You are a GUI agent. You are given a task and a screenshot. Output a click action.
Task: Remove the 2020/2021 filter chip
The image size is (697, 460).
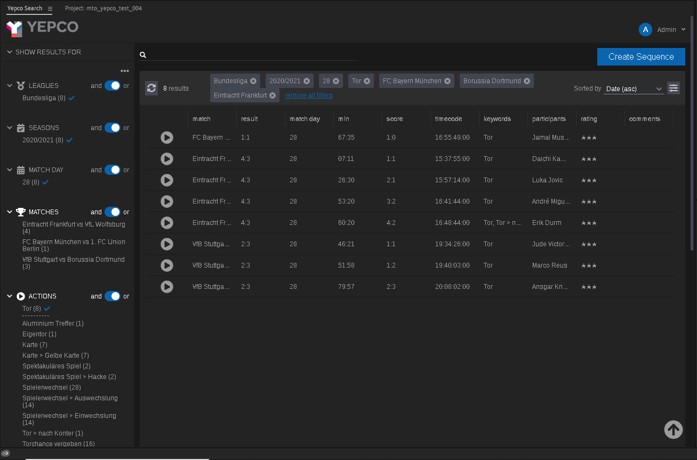(x=307, y=81)
